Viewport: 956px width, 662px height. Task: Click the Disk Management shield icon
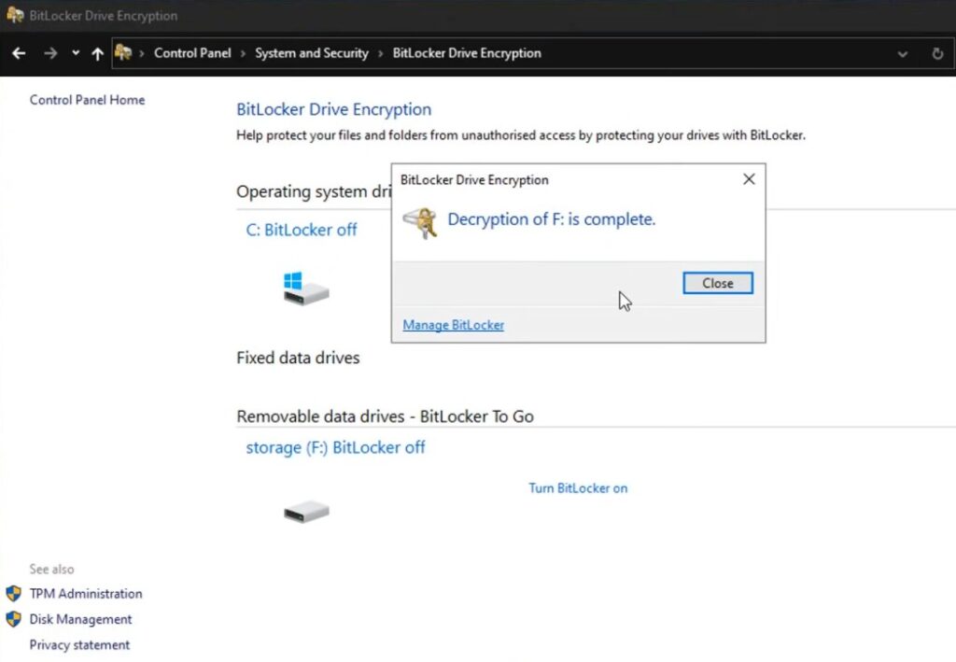13,619
